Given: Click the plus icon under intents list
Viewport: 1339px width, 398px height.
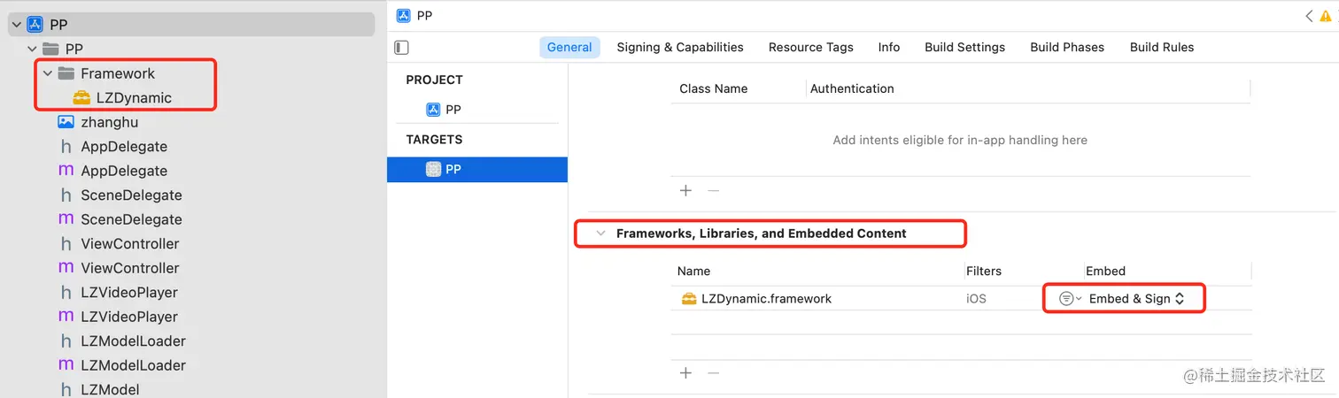Looking at the screenshot, I should coord(685,190).
